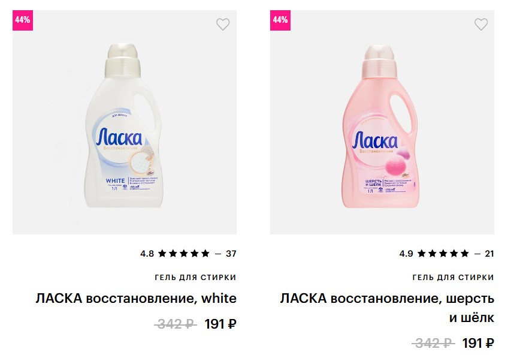Add ЛАСКА white gel to favorites
Viewport: 523px width, 358px height.
click(223, 25)
